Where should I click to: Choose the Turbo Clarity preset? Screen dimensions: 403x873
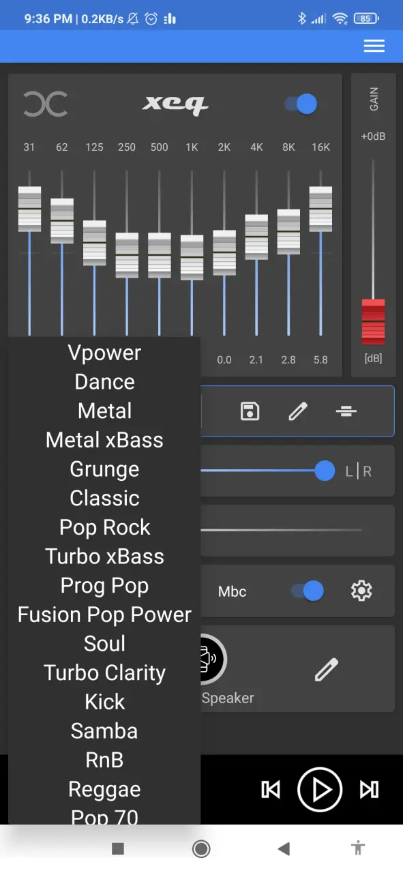point(104,673)
